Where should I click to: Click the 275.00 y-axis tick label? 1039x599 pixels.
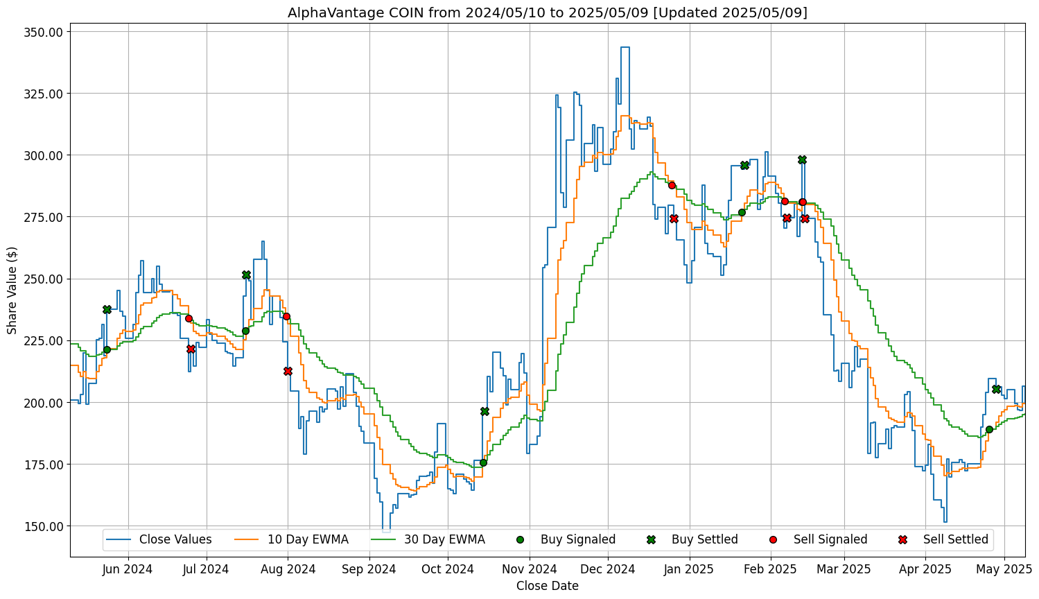click(x=44, y=217)
